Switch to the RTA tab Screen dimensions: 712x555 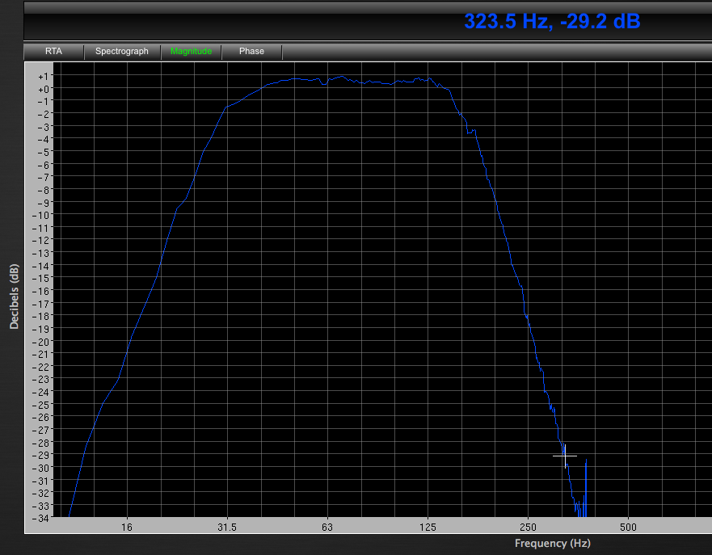click(x=53, y=51)
